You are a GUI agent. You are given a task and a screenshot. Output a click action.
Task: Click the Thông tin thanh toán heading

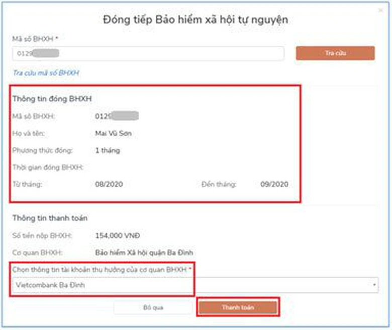(50, 218)
